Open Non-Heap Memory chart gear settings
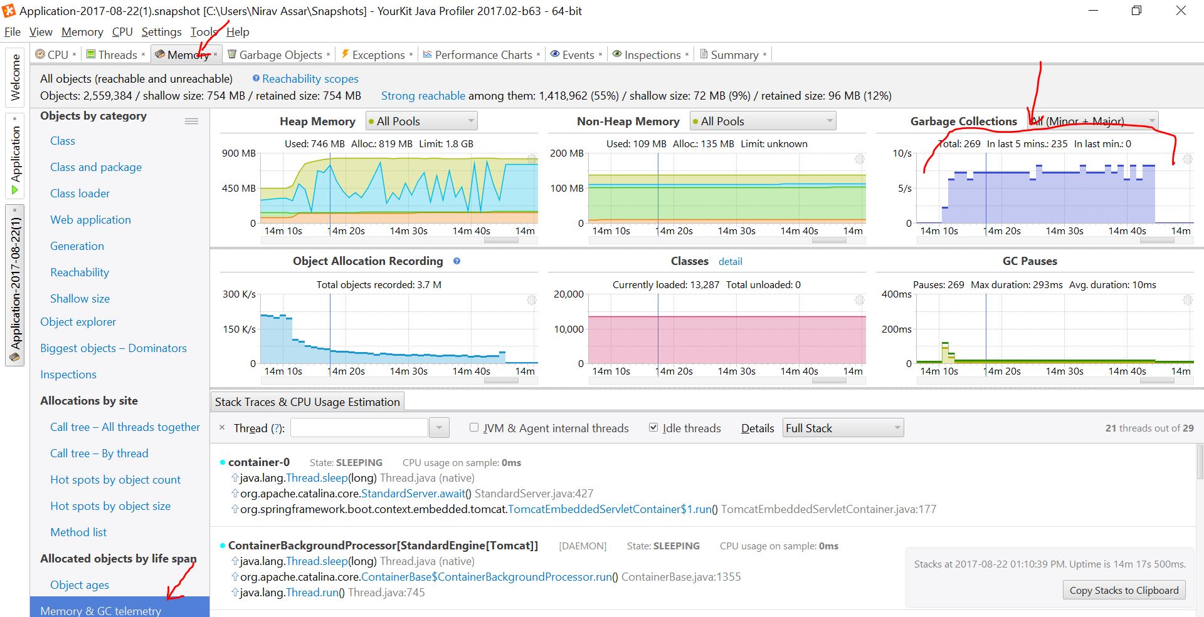Viewport: 1204px width, 617px height. pos(860,159)
